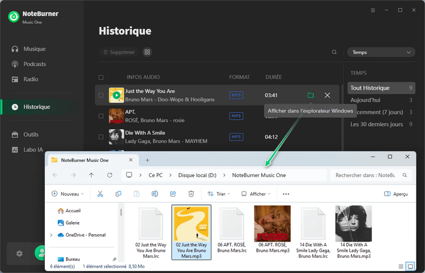Select file 02 Just the Way You Are Bruno Mars.mp3
This screenshot has width=425, height=273.
click(x=191, y=232)
